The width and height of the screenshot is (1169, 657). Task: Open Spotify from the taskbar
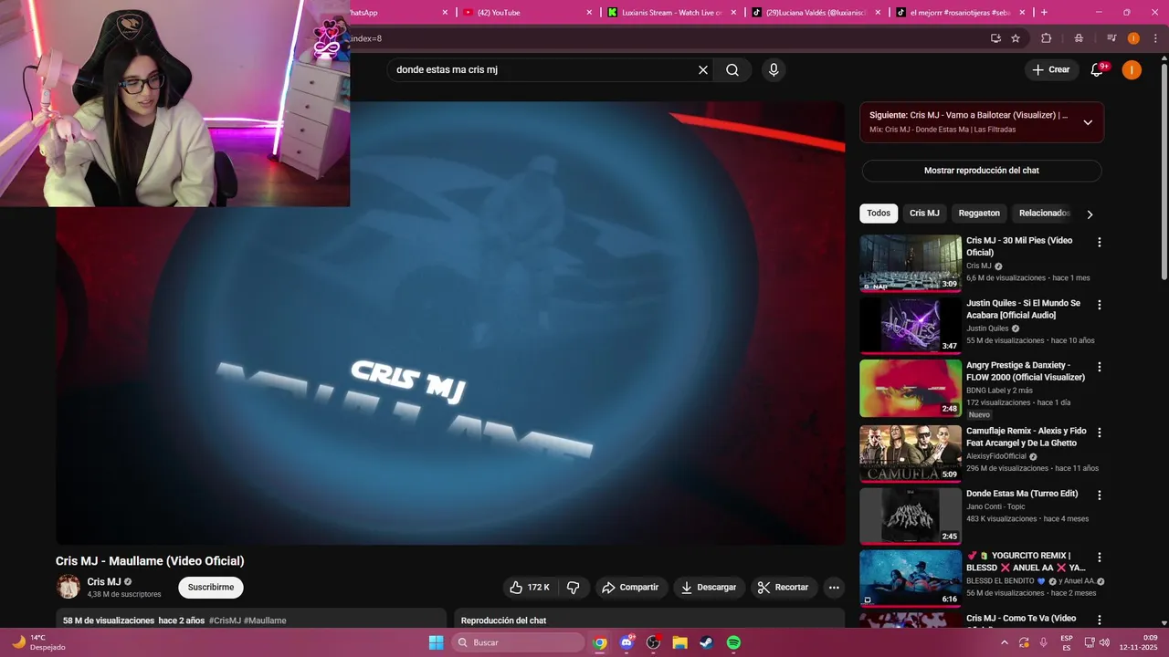(x=733, y=642)
